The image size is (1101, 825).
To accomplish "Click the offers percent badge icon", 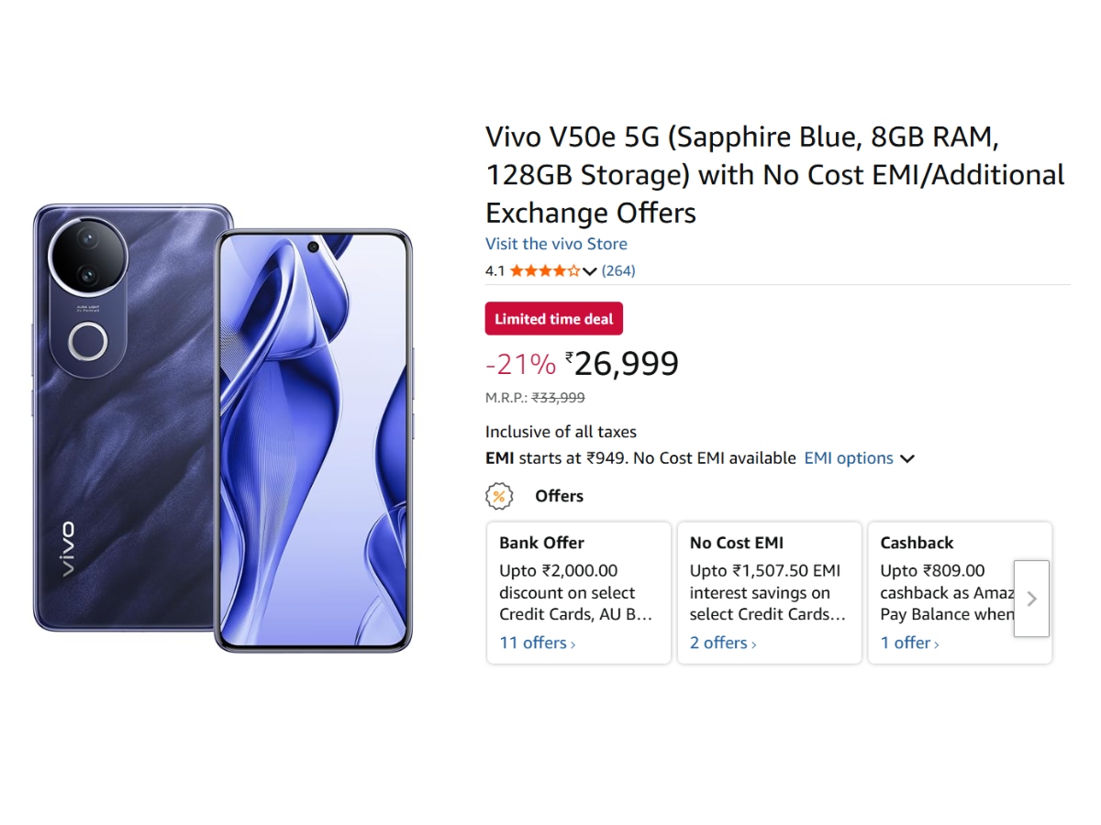I will click(x=498, y=496).
